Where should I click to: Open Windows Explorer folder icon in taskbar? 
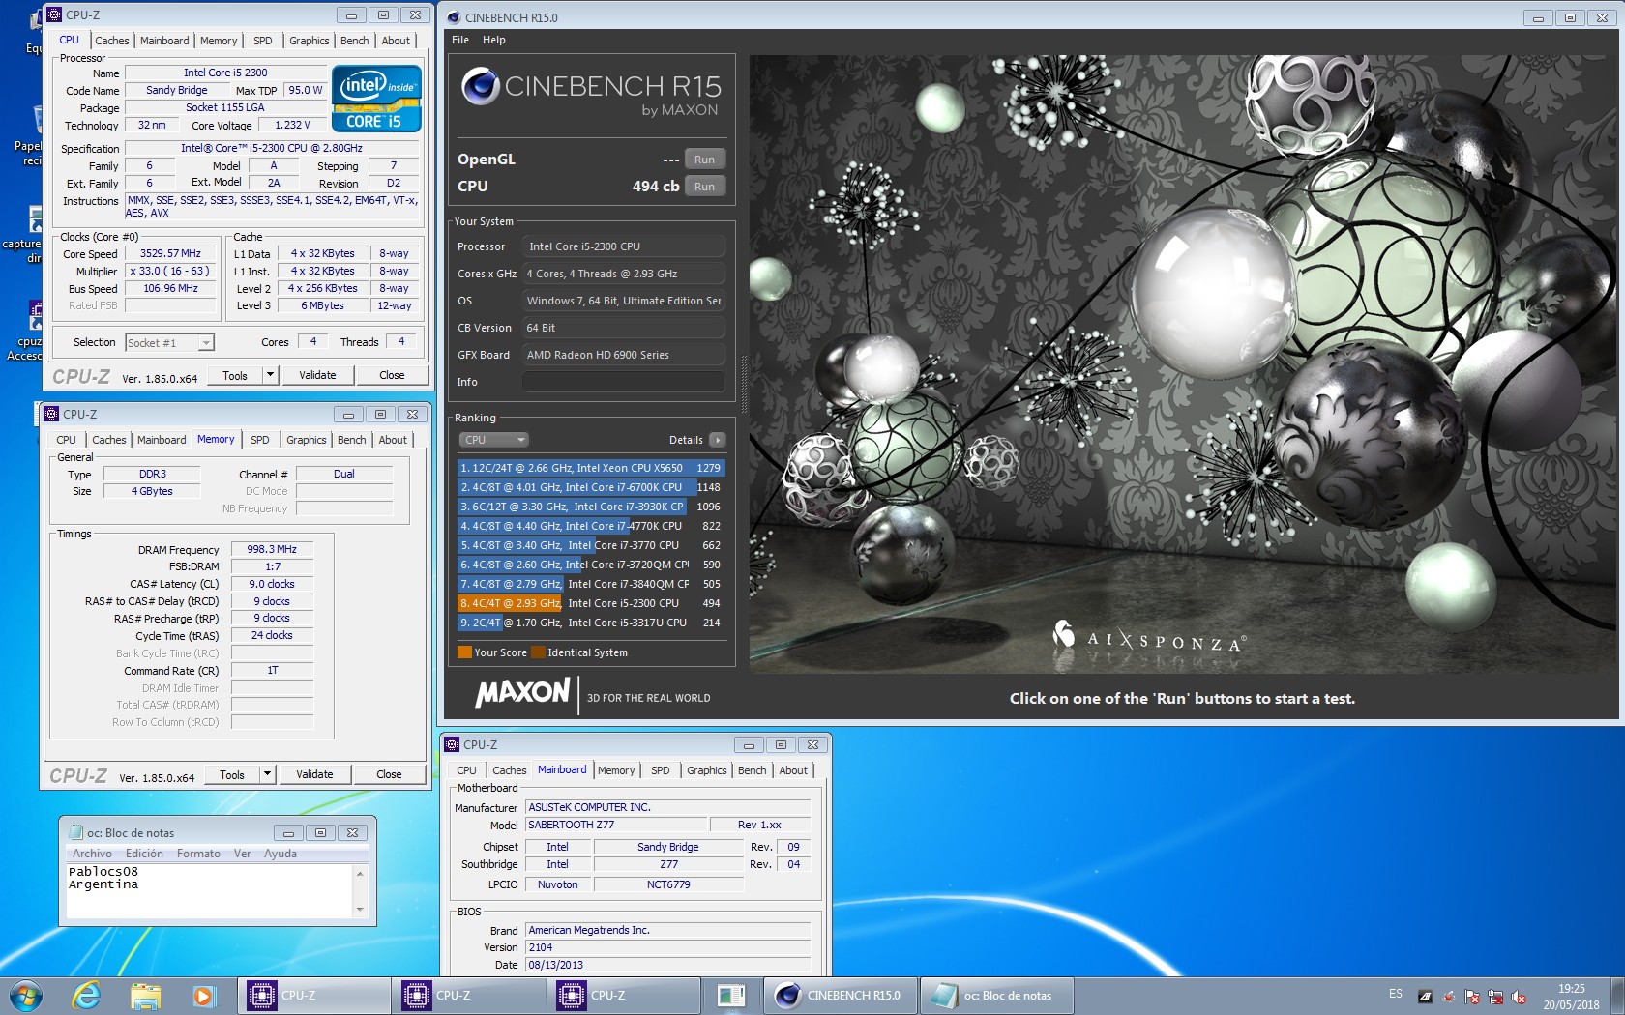pos(145,995)
